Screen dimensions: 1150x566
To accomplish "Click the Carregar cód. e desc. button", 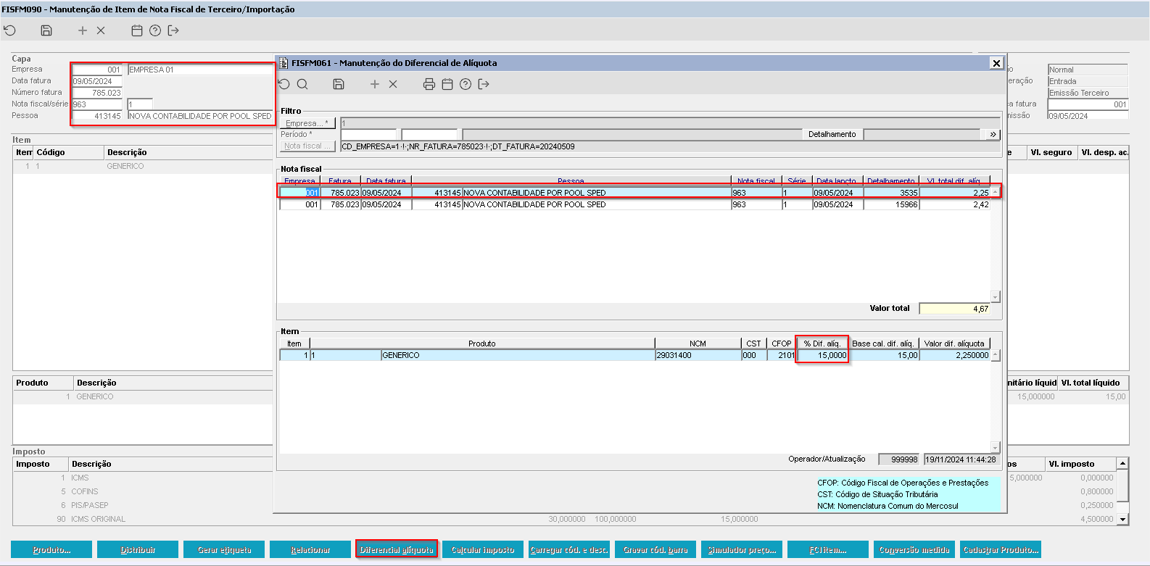I will pyautogui.click(x=569, y=550).
